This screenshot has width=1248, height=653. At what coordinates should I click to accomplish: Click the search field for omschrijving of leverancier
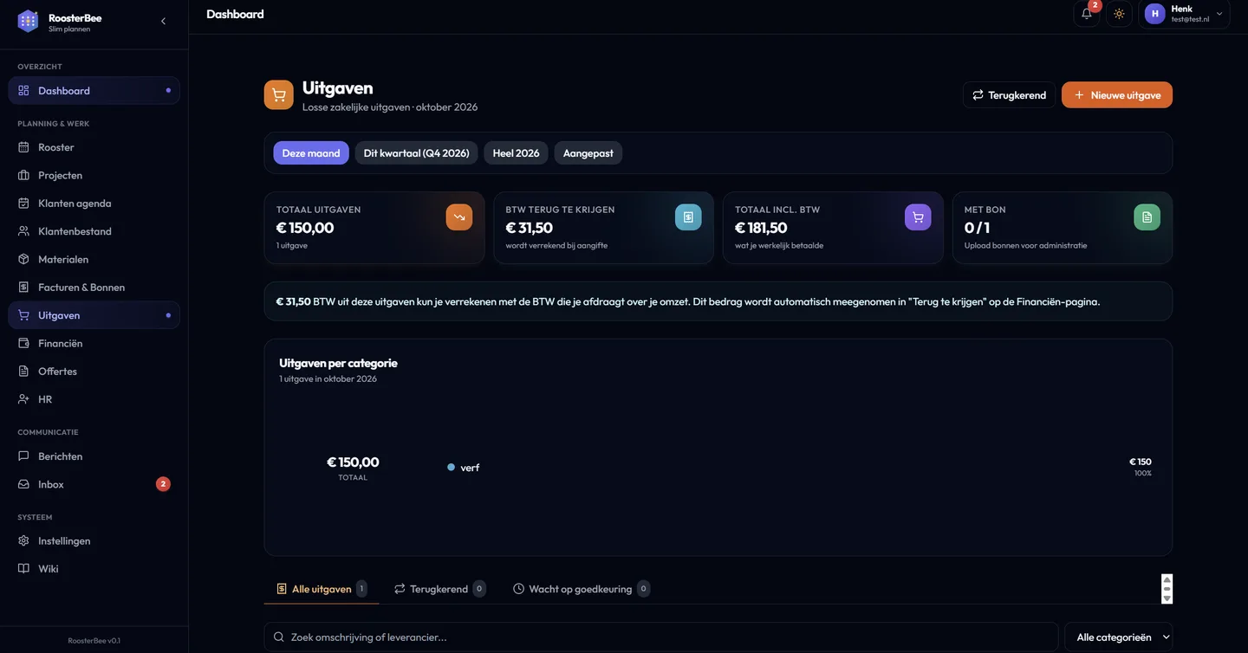click(x=661, y=637)
